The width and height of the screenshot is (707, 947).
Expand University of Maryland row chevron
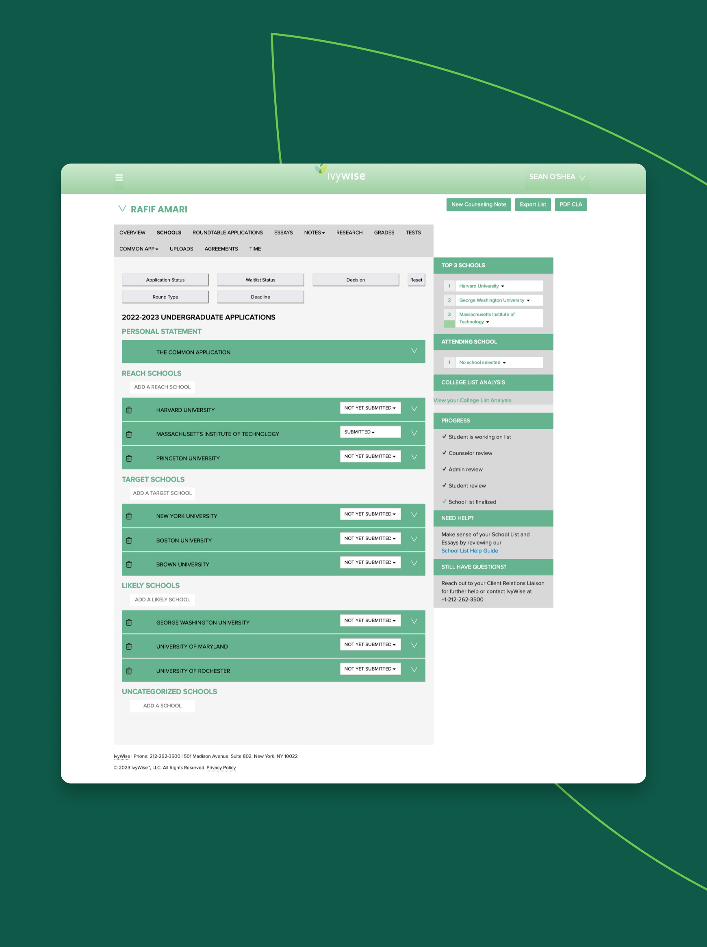click(x=414, y=645)
